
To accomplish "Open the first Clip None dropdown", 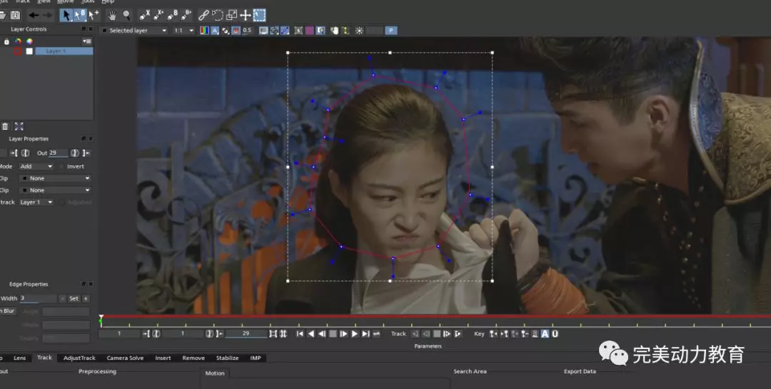I will [x=55, y=179].
